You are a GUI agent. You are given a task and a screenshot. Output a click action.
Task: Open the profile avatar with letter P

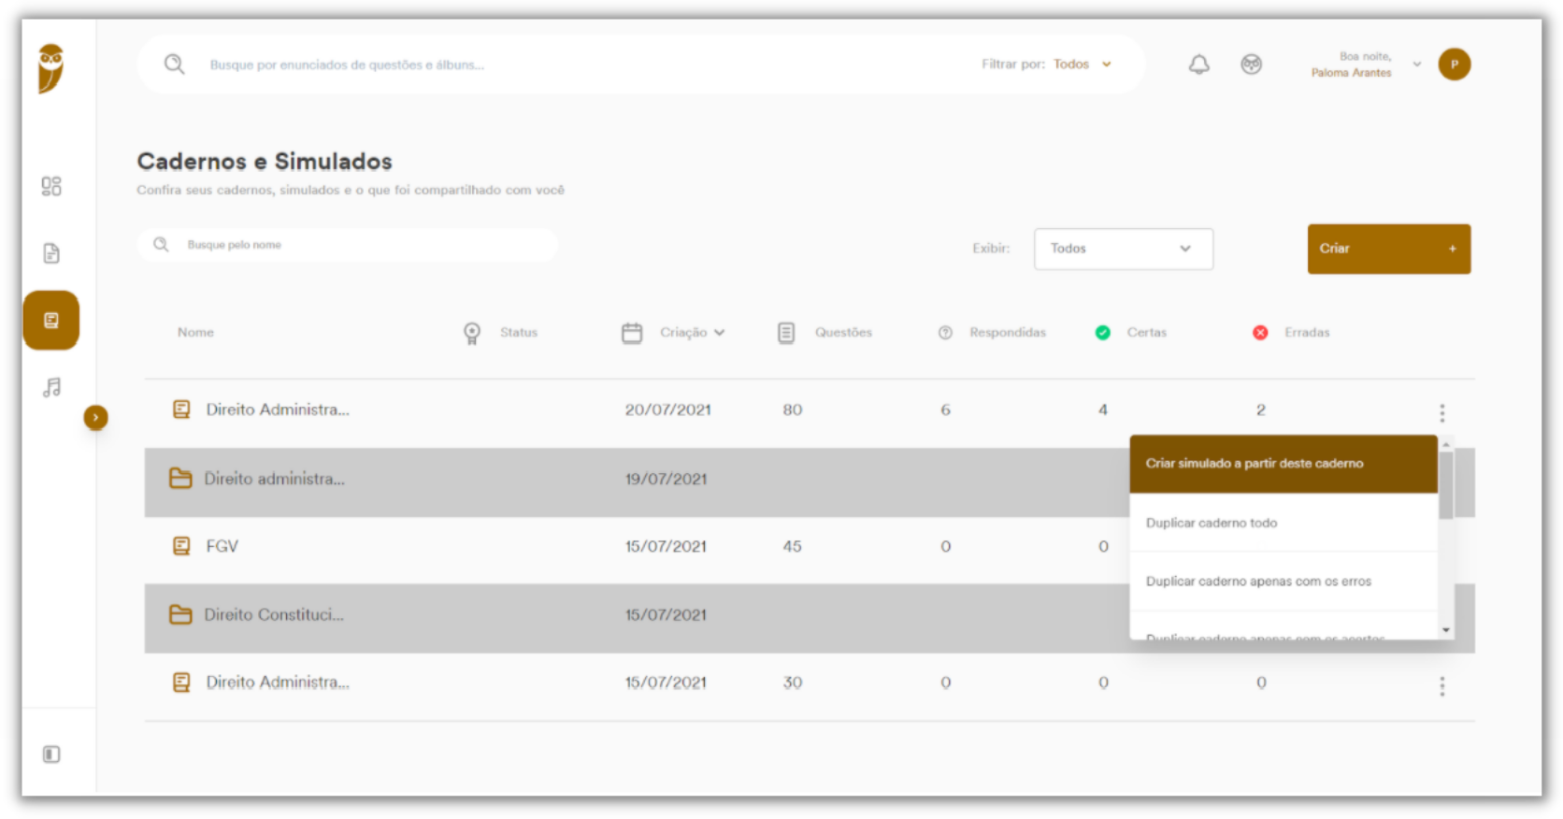coord(1454,65)
